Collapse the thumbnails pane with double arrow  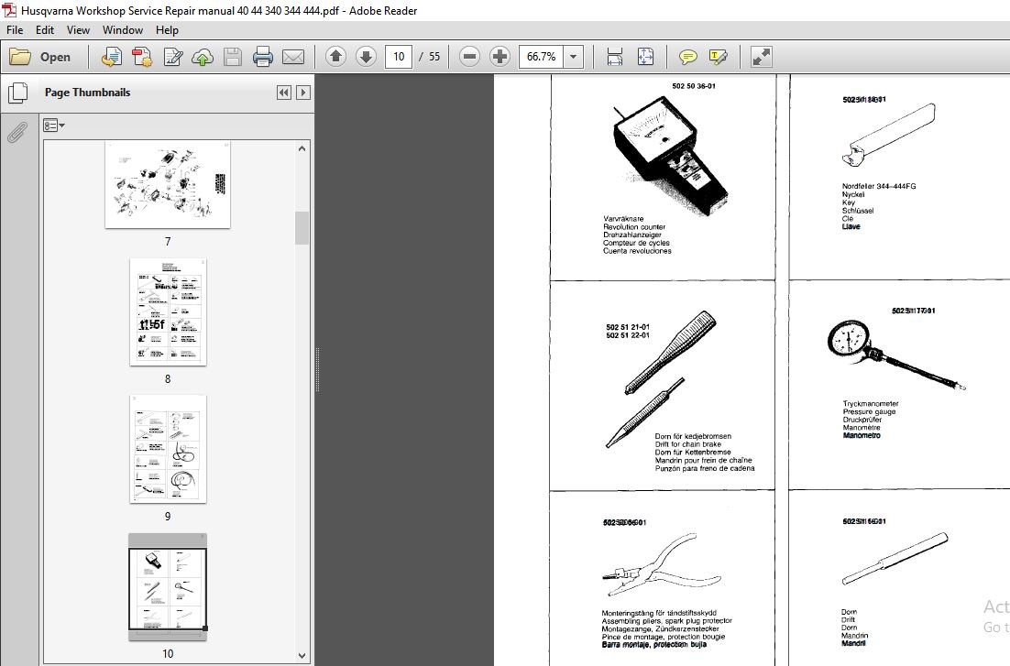283,93
